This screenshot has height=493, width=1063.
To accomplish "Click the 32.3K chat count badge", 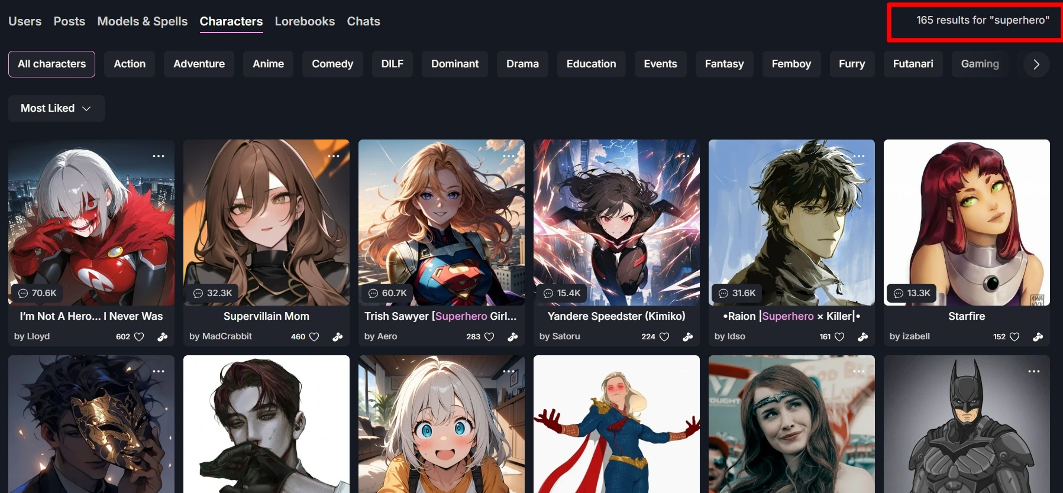I will pyautogui.click(x=212, y=293).
